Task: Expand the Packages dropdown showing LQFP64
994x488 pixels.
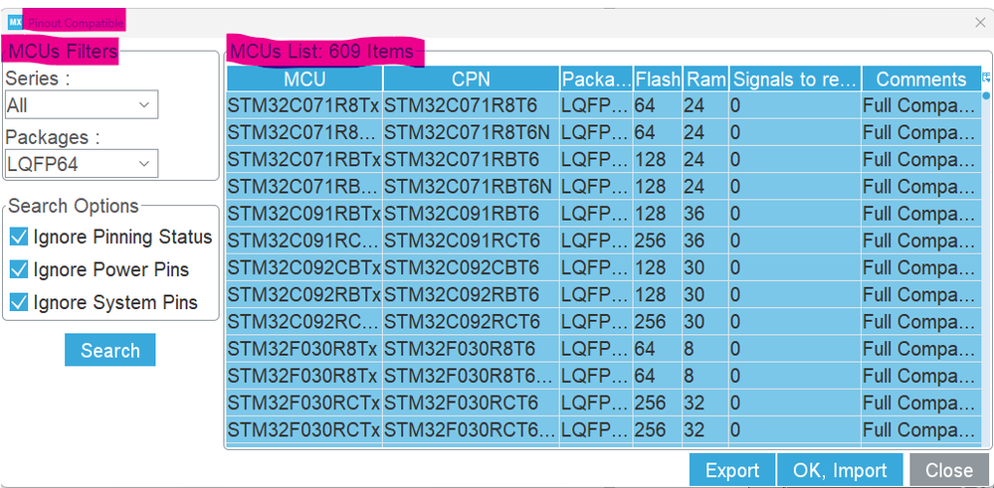Action: [x=82, y=164]
